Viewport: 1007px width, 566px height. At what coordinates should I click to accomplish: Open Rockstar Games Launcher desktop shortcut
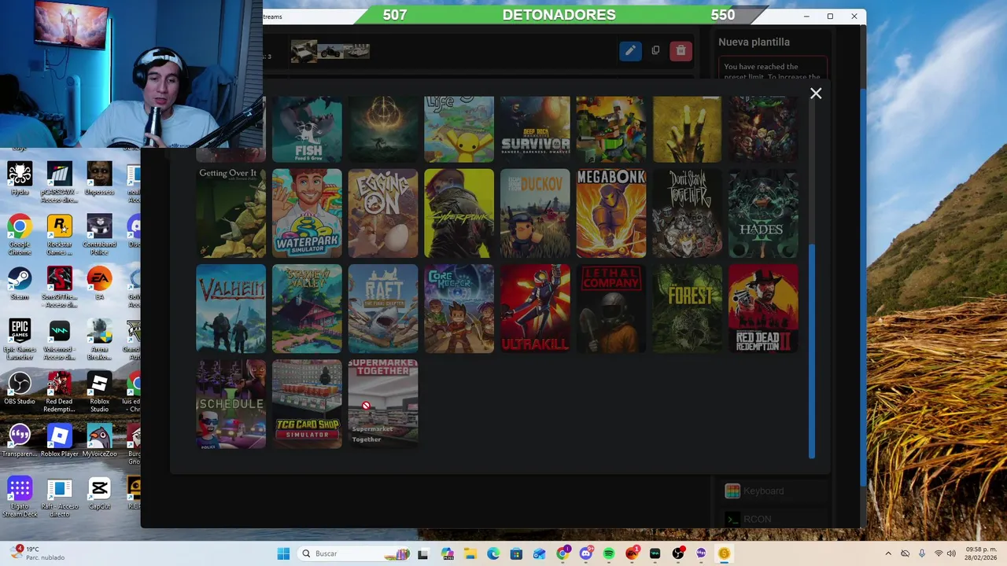[x=59, y=235]
